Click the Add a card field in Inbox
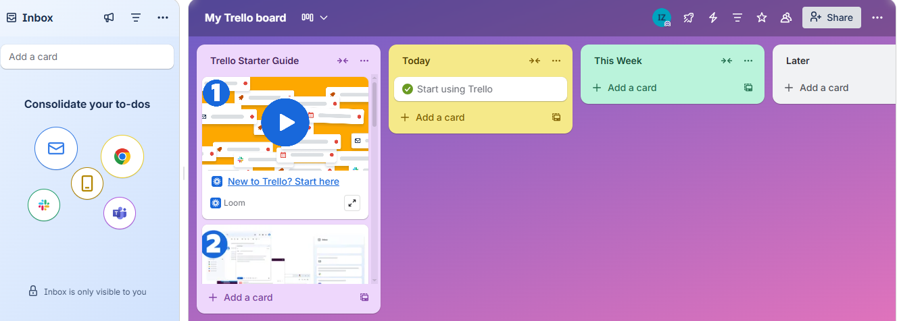Viewport: 897px width, 321px height. coord(87,57)
